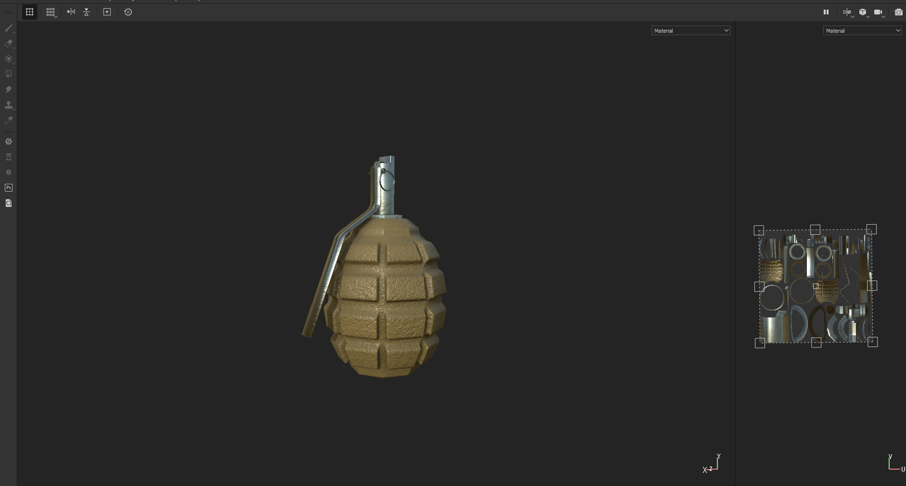This screenshot has width=906, height=486.
Task: Pick the Material Picker tool
Action: tap(9, 120)
